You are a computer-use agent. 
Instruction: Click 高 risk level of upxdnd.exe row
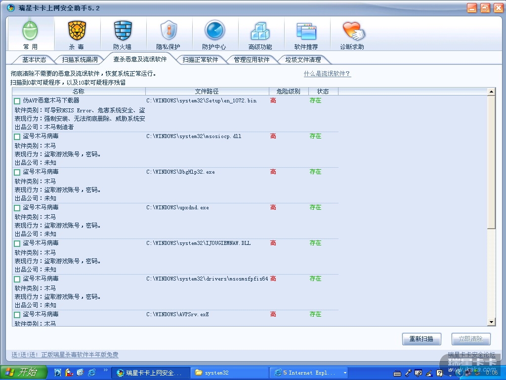click(x=273, y=207)
